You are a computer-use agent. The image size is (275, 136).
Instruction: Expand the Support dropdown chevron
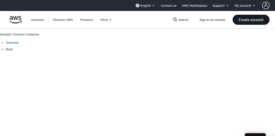pyautogui.click(x=227, y=6)
